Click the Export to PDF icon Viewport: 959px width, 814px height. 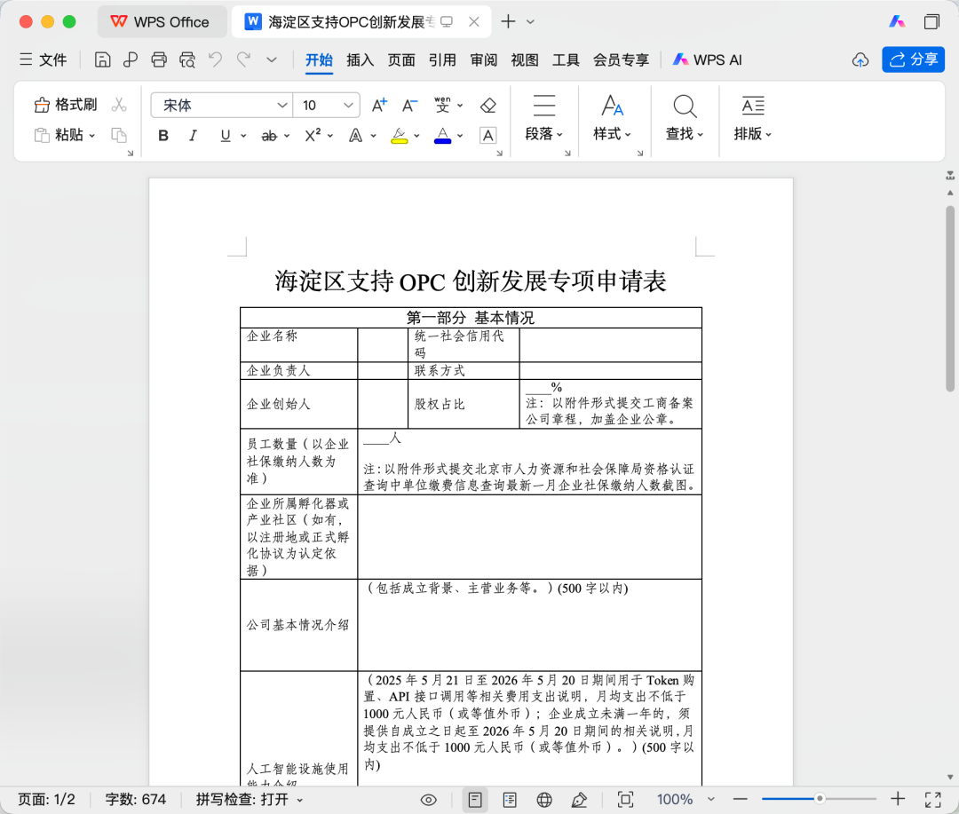tap(131, 59)
